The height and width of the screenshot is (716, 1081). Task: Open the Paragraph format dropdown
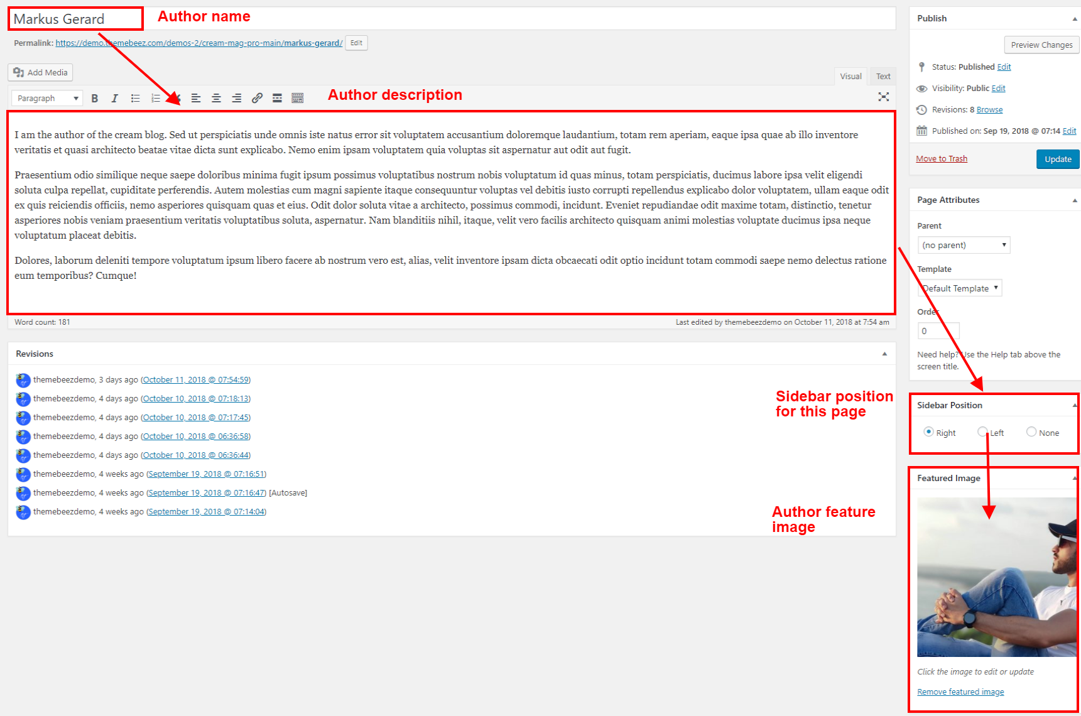47,98
